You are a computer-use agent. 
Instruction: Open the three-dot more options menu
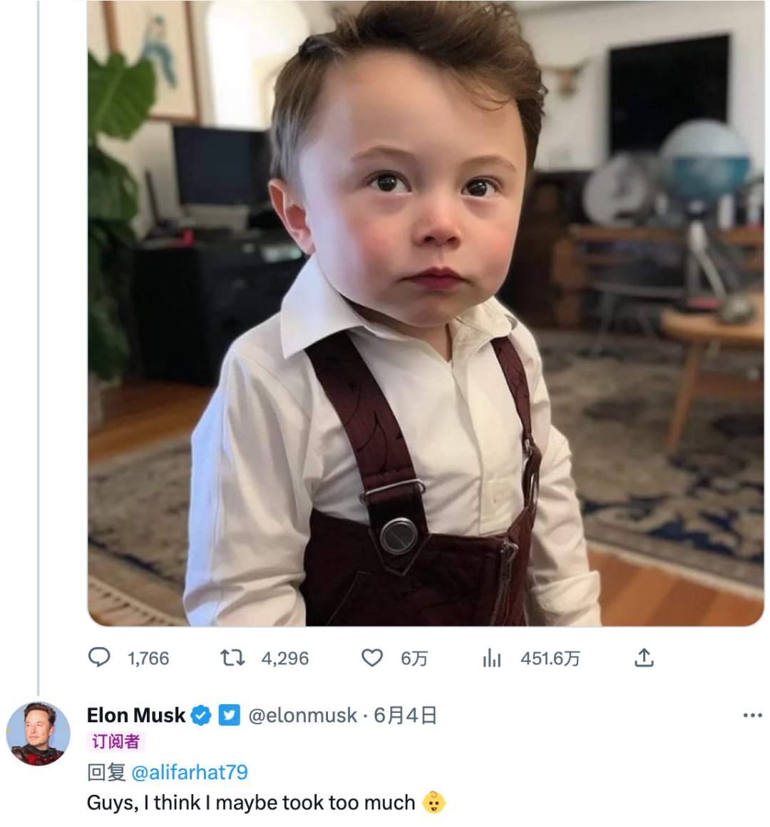pyautogui.click(x=752, y=715)
